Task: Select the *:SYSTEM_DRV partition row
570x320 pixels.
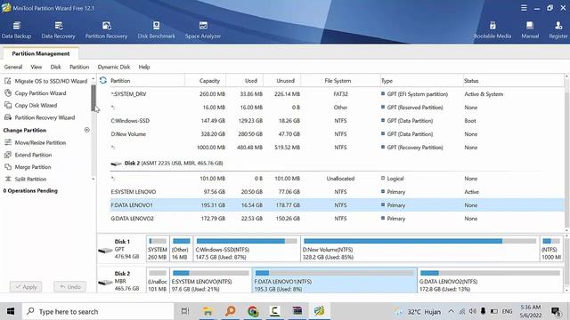Action: 337,94
